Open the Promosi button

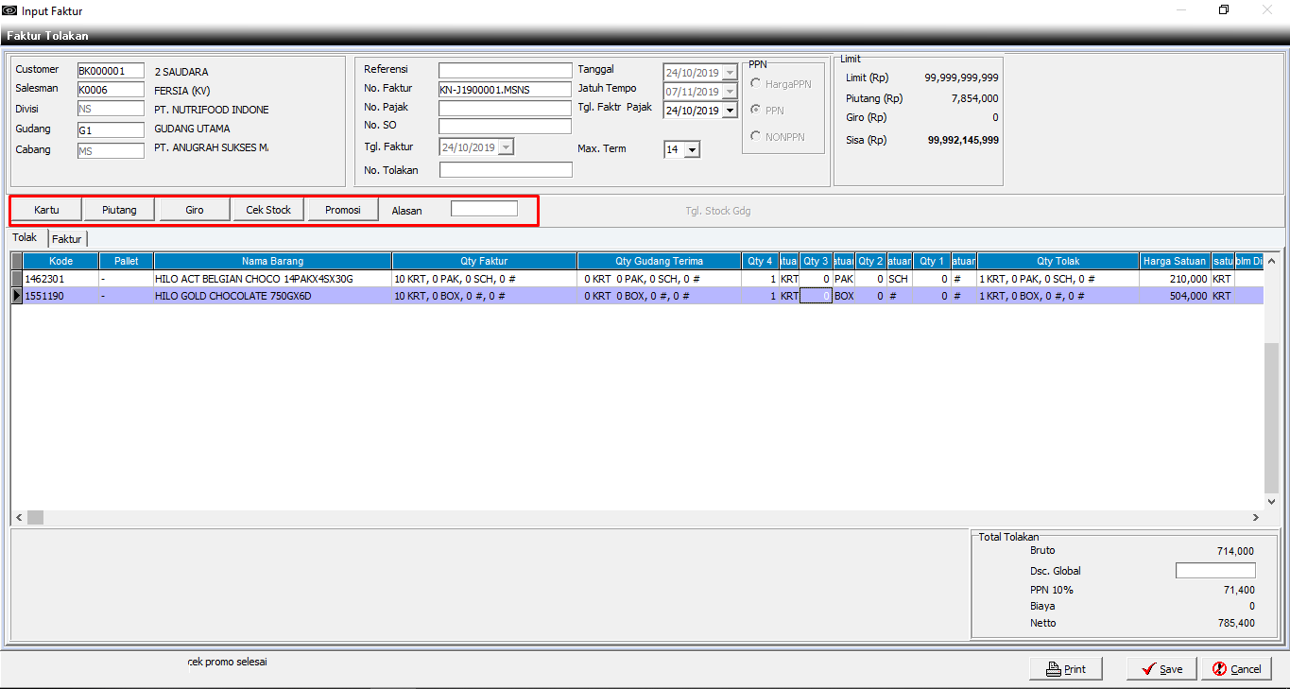tap(342, 210)
